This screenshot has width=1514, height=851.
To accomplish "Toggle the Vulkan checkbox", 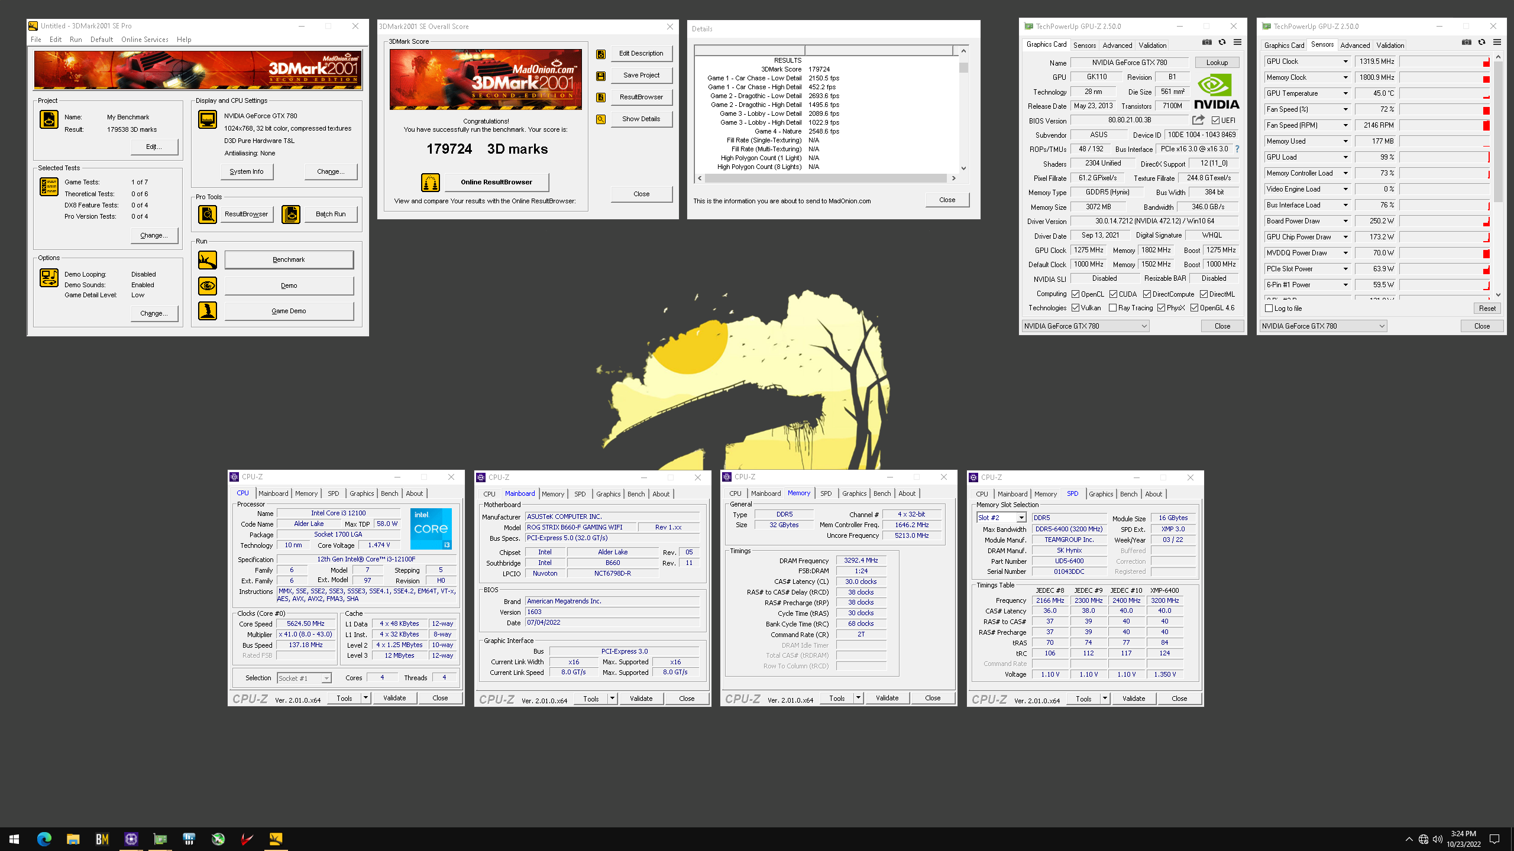I will click(1076, 308).
